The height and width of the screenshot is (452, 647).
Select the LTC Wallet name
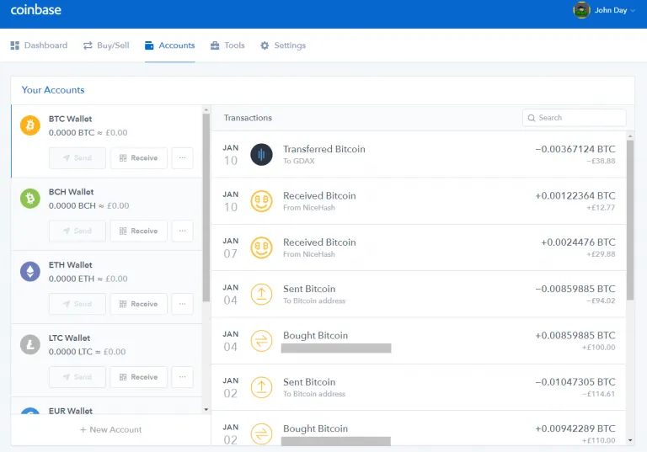pyautogui.click(x=69, y=338)
